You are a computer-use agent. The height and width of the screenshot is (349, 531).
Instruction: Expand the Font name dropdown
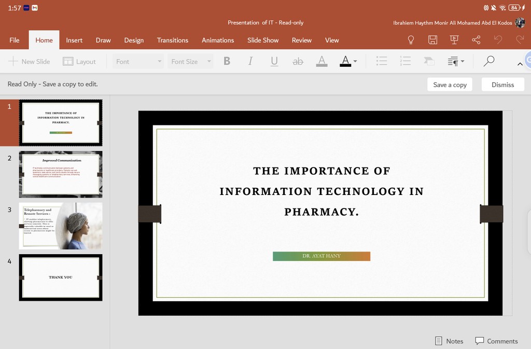pos(159,61)
